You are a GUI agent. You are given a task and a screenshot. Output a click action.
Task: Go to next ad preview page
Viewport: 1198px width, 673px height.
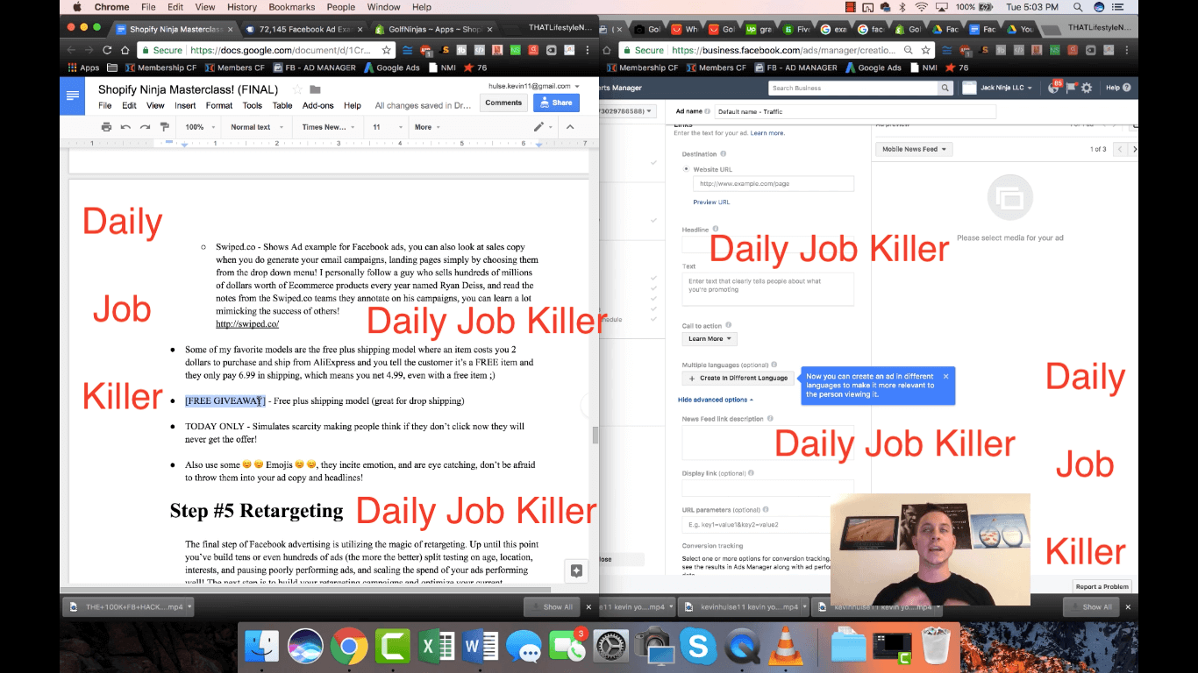click(x=1134, y=149)
